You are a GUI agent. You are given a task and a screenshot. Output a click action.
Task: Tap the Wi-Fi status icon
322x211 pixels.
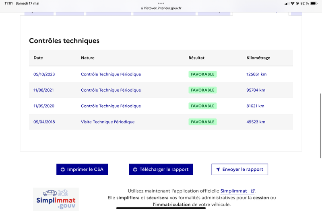(x=293, y=3)
